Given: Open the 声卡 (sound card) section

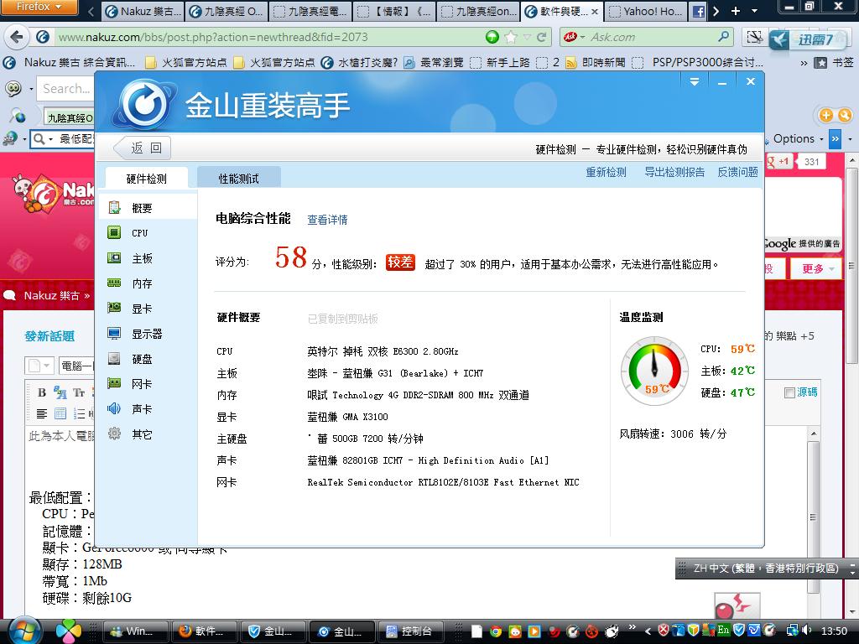Looking at the screenshot, I should (141, 409).
